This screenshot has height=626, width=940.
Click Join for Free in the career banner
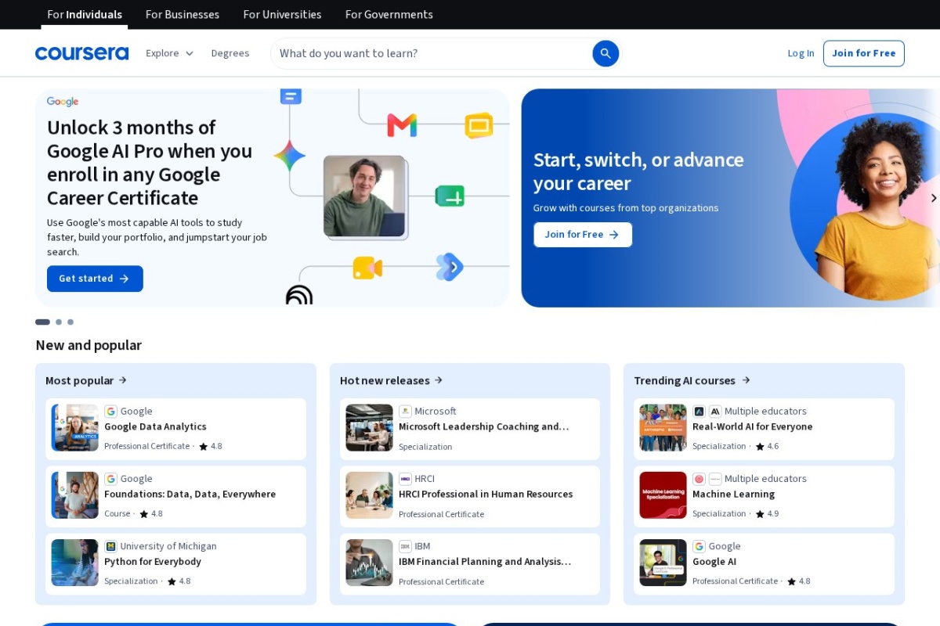583,235
